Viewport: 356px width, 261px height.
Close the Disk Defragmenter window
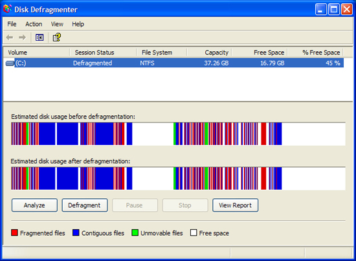(x=347, y=9)
